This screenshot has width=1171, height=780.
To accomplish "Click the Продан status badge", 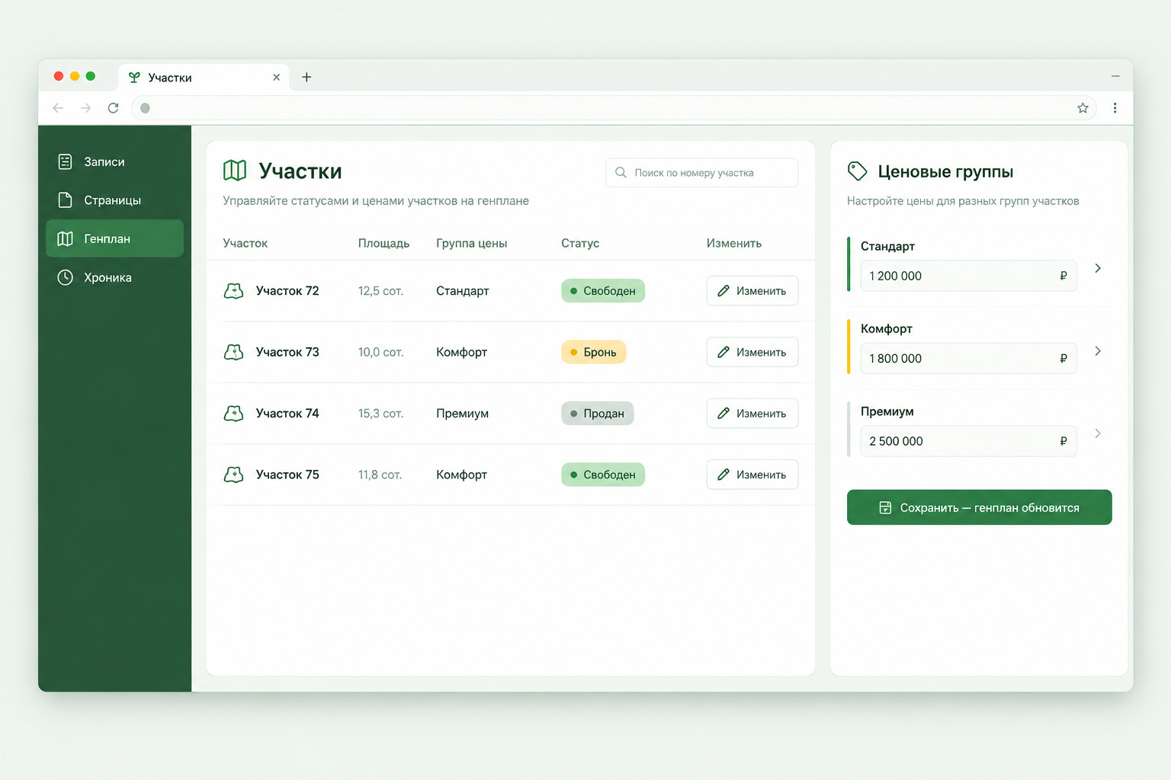I will (598, 413).
